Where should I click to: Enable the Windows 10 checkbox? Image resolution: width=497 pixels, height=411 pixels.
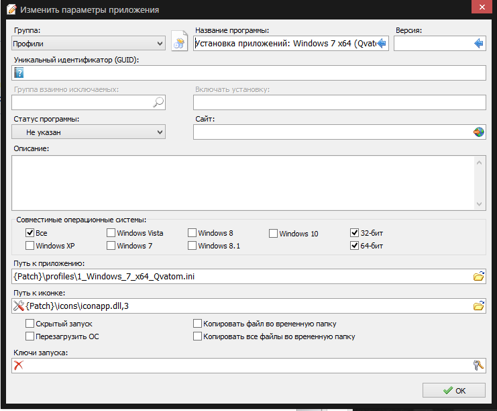[x=274, y=234]
